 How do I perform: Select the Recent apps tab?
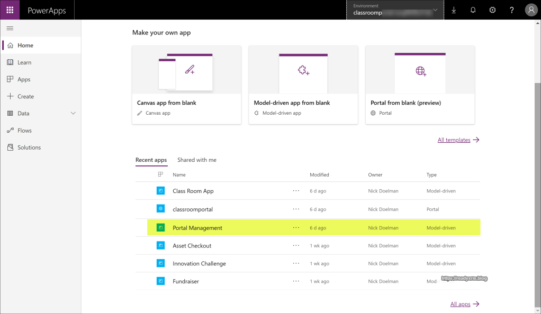pyautogui.click(x=151, y=160)
